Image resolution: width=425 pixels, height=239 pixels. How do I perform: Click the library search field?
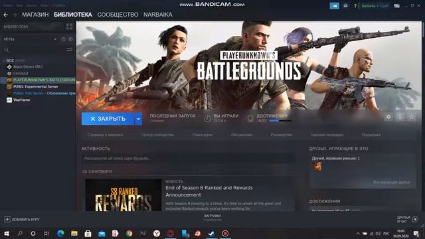35,50
